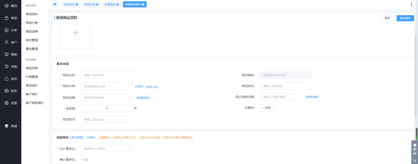Screen dimensions: 418x164
Task: Open the three-dot more options menu
Action: click(x=411, y=5)
